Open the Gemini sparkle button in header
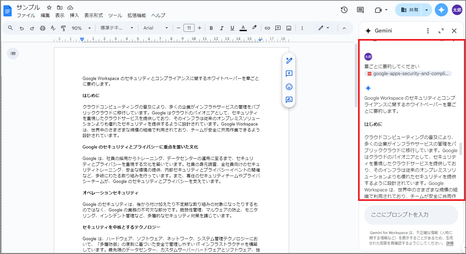The height and width of the screenshot is (254, 466). click(441, 10)
